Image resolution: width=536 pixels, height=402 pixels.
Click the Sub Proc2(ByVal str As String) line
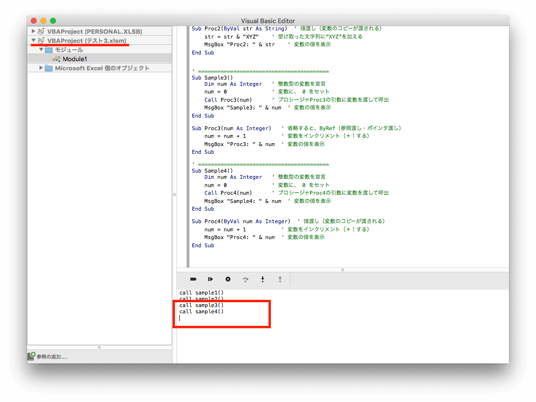click(x=239, y=29)
